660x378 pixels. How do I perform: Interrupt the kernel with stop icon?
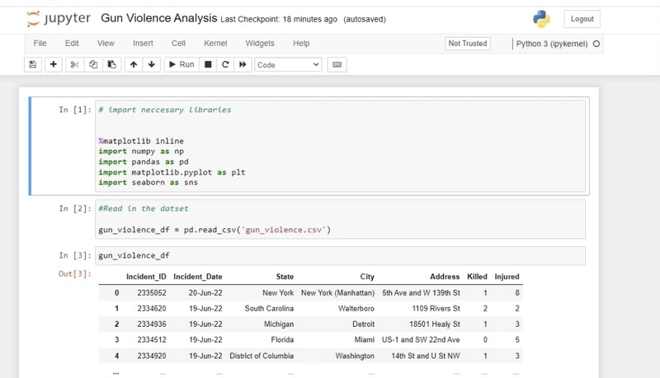208,64
